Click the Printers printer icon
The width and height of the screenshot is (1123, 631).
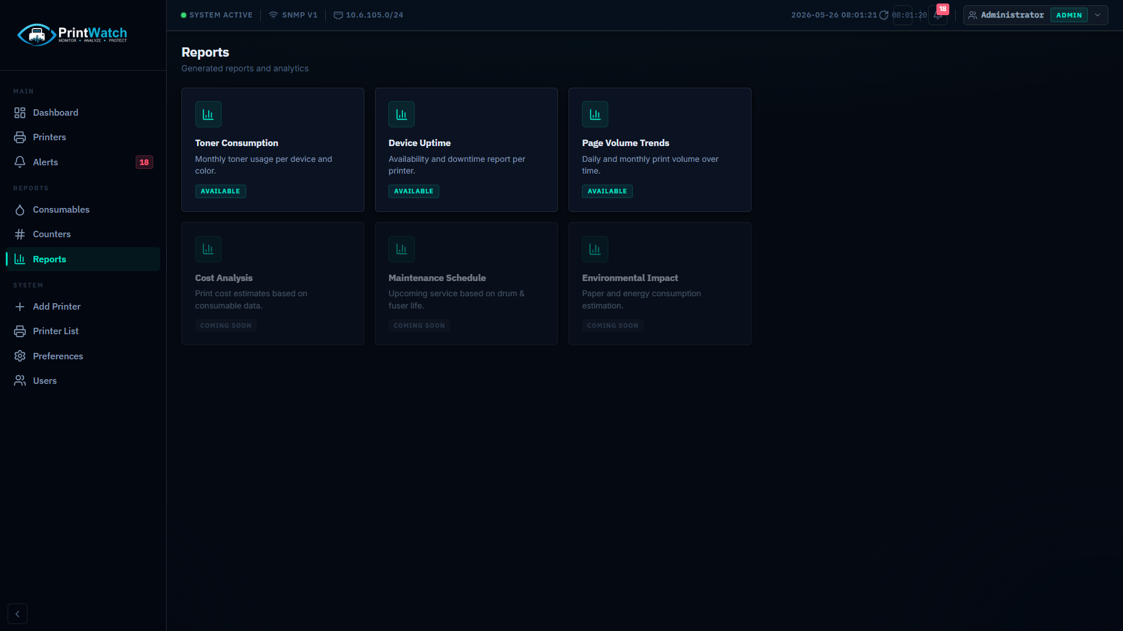tap(20, 137)
